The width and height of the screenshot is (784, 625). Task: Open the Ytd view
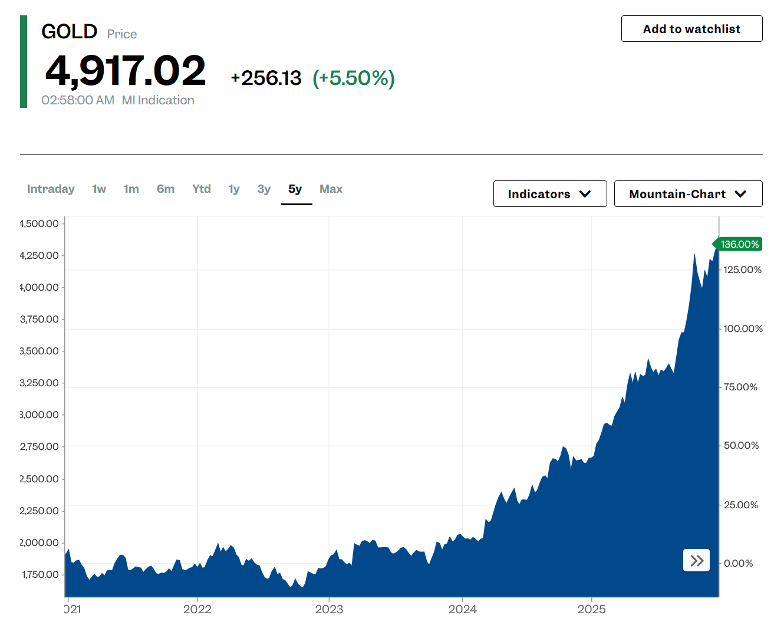coord(202,189)
